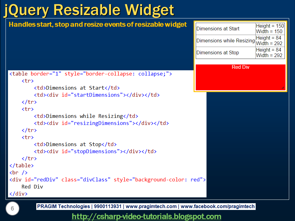This screenshot has height=221, width=295.
Task: Select the Dimensions at Start table cell
Action: pyautogui.click(x=218, y=29)
